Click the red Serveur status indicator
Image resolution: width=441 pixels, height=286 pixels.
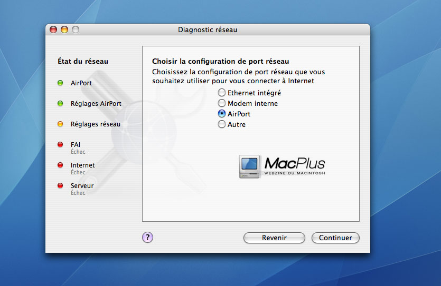click(60, 185)
